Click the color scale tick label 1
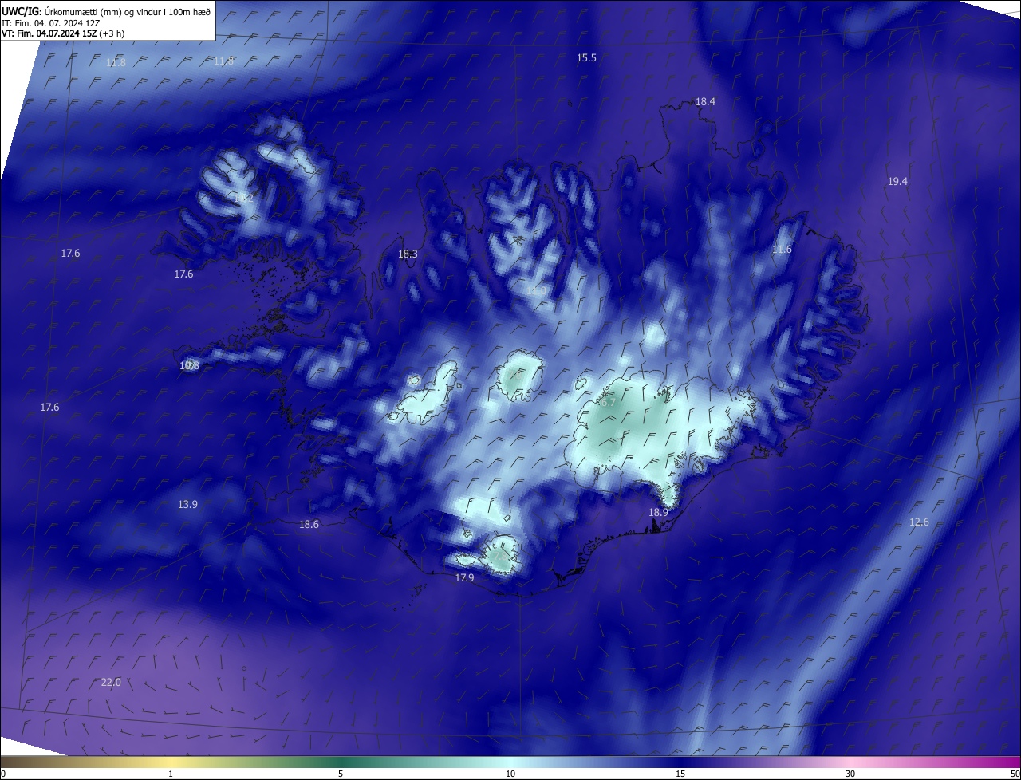The image size is (1021, 780). [x=171, y=774]
